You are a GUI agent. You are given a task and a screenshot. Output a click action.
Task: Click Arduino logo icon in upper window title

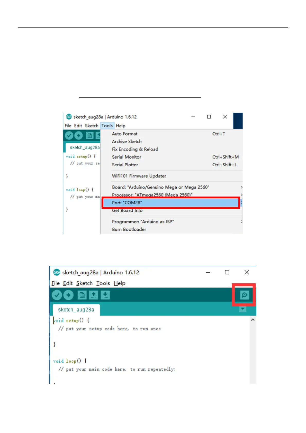pyautogui.click(x=69, y=117)
